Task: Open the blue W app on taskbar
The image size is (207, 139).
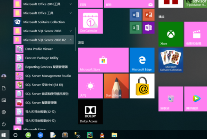Action: click(x=41, y=135)
